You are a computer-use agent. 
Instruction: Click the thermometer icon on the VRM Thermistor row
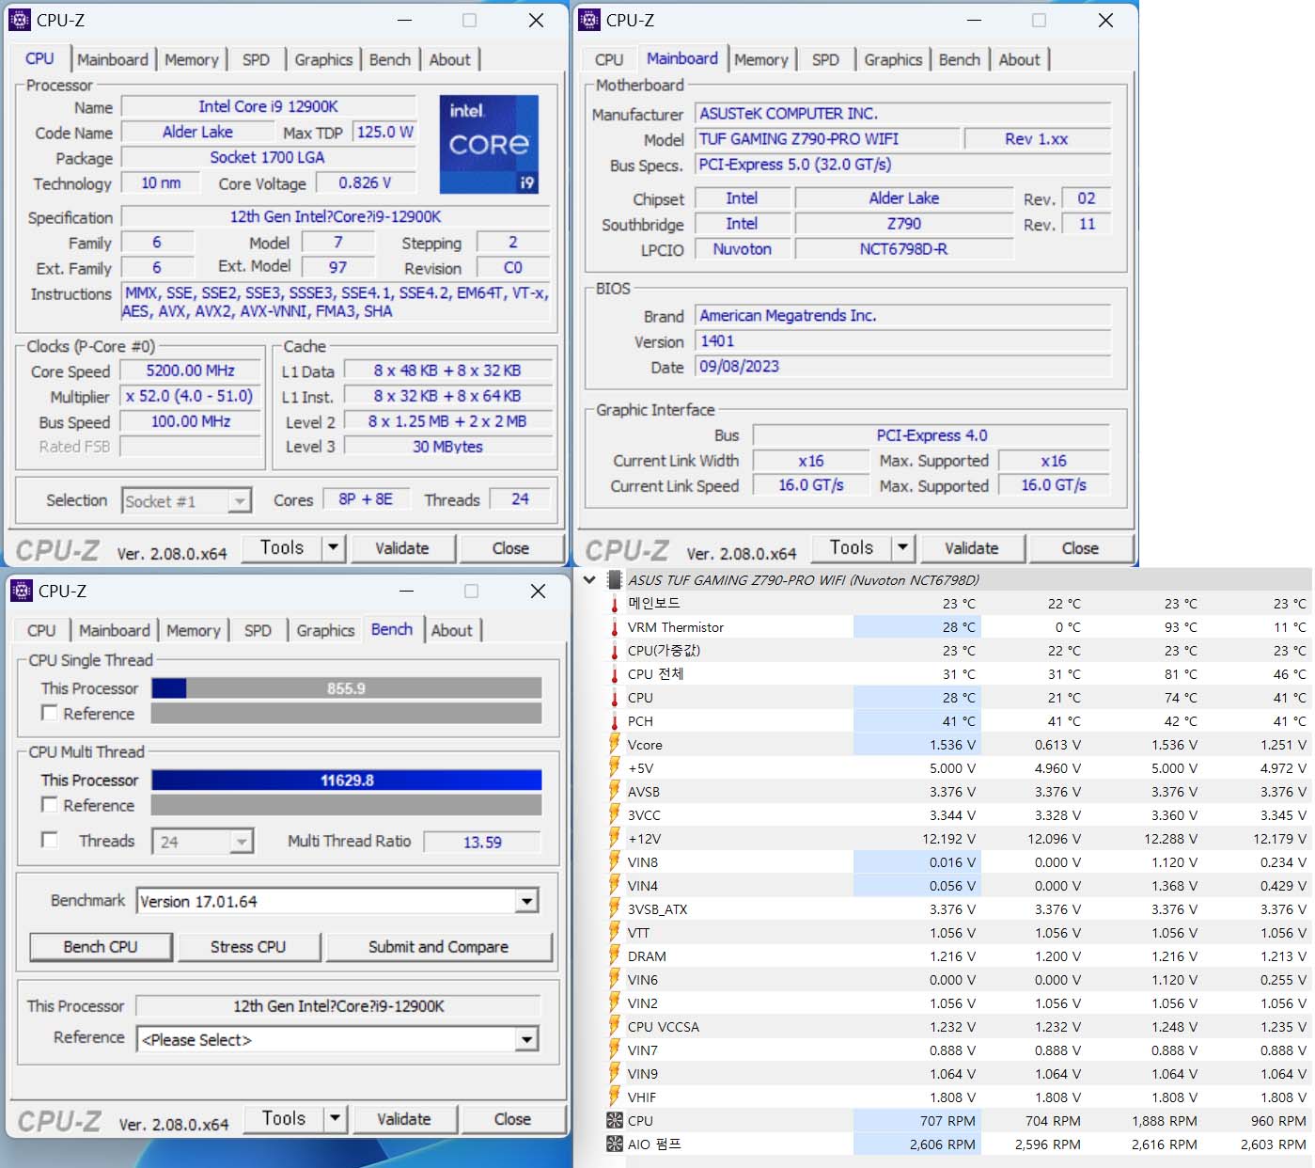click(x=615, y=627)
